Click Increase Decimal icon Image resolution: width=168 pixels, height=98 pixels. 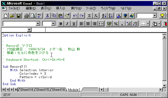(129, 24)
